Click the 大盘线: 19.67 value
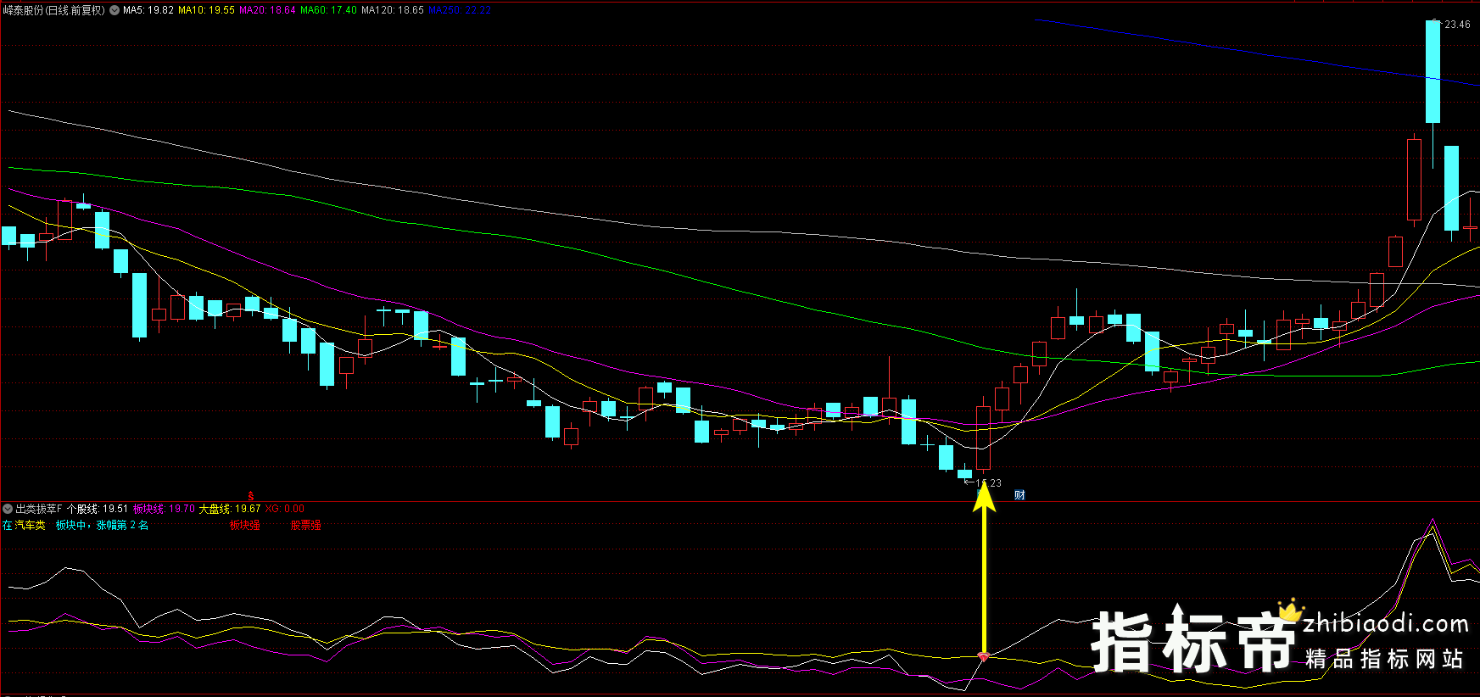Image resolution: width=1480 pixels, height=697 pixels. click(230, 509)
